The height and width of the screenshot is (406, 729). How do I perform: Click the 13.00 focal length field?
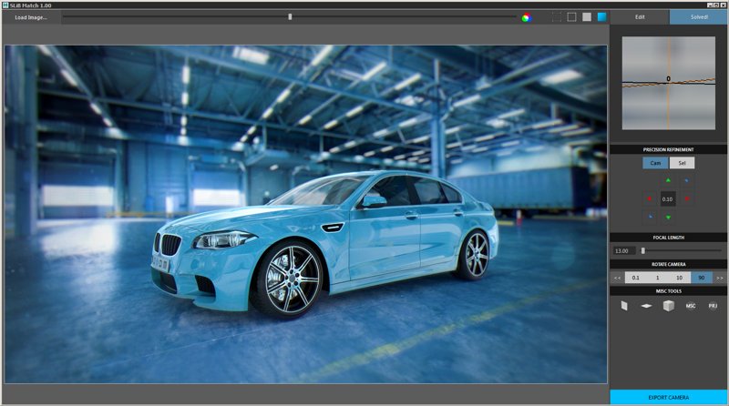point(624,251)
